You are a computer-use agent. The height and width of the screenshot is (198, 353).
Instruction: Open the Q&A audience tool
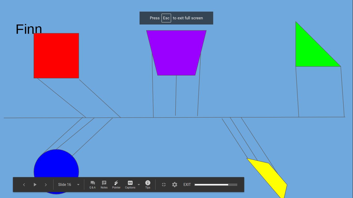pos(93,185)
